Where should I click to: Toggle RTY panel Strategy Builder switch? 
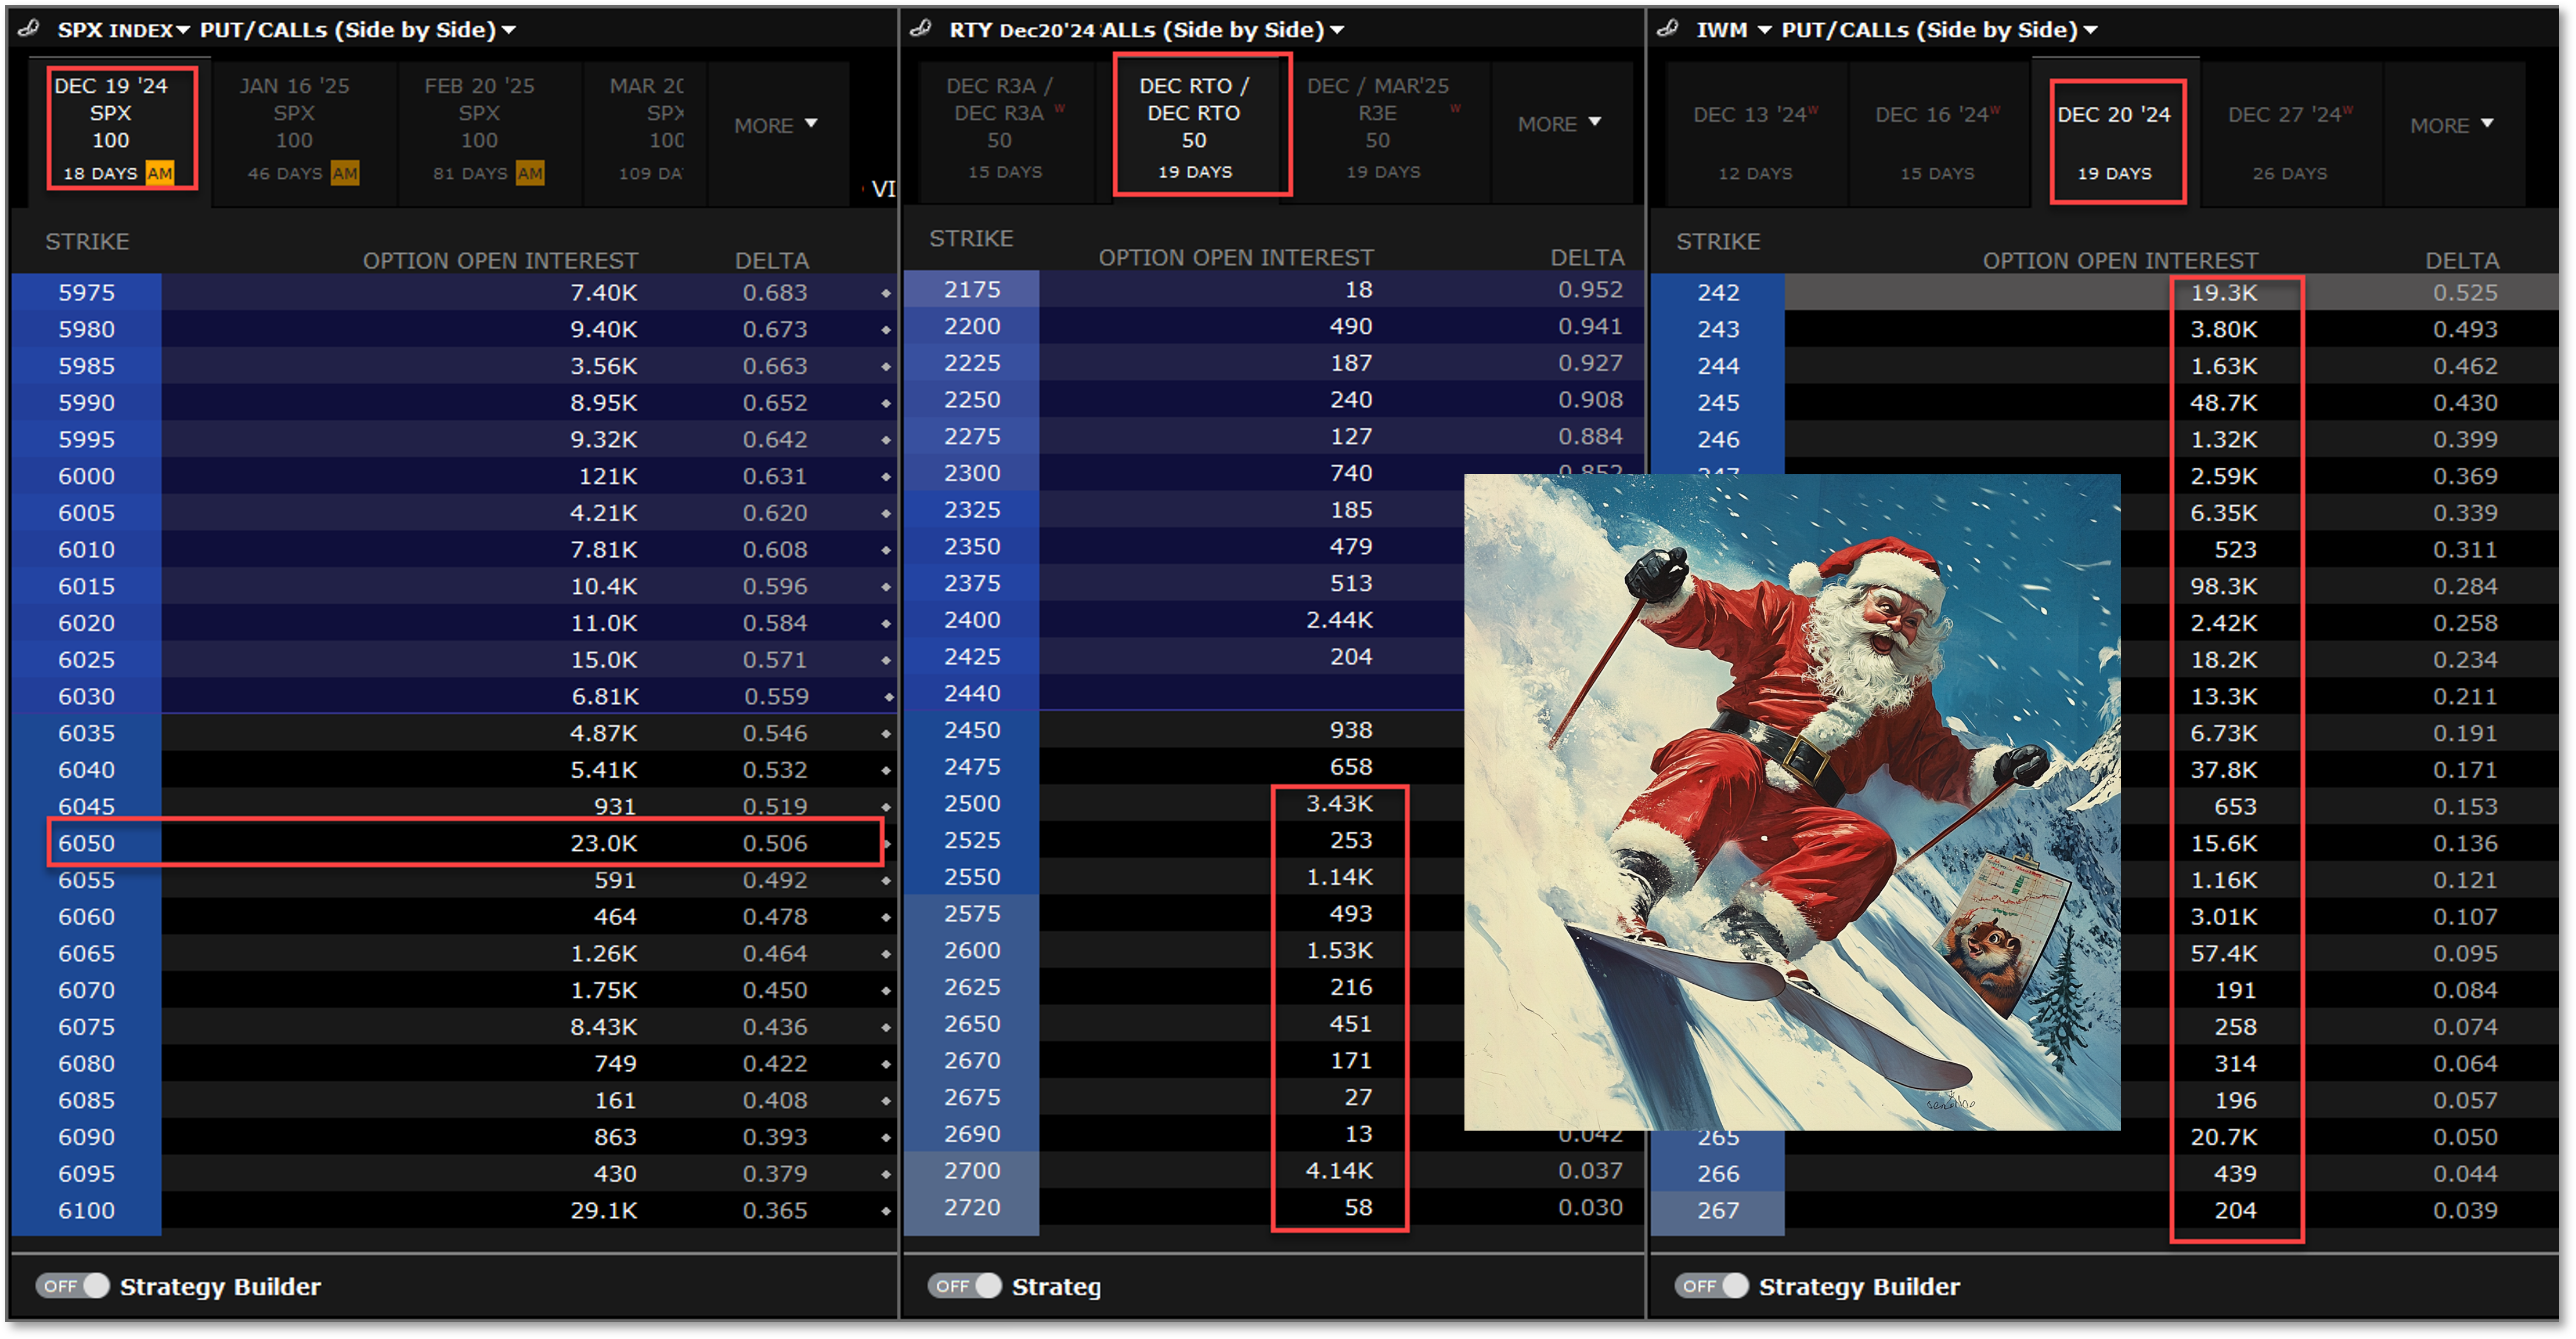click(x=964, y=1286)
